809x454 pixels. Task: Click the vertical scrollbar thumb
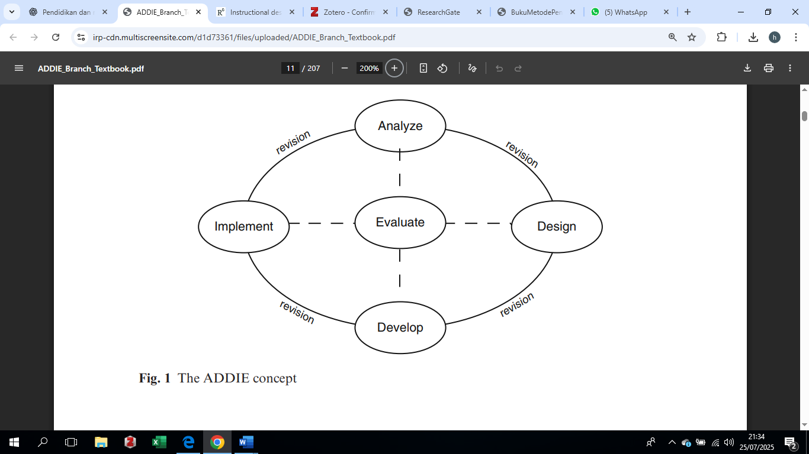(x=804, y=116)
